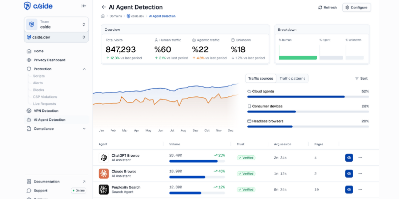Switch to the Traffic patterns tab
The image size is (399, 199).
(293, 79)
